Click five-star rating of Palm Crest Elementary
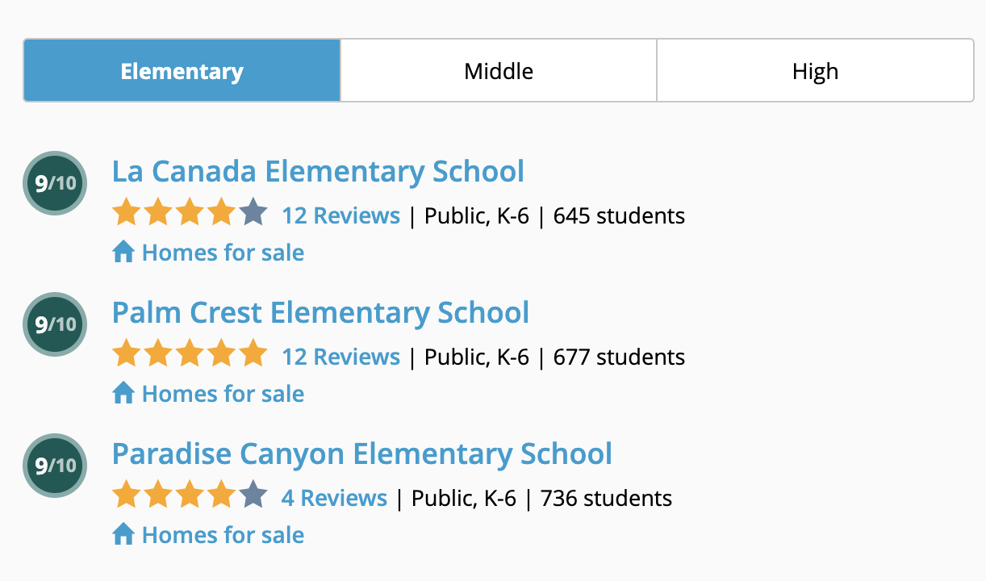 190,354
